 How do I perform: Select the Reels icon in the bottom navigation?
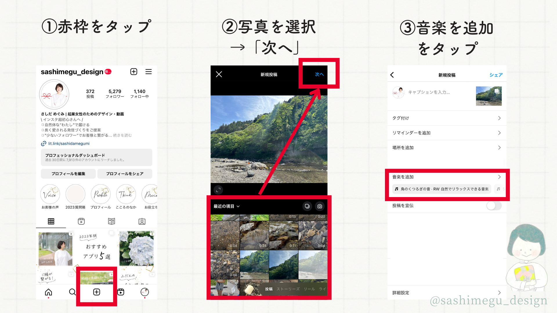coord(121,292)
